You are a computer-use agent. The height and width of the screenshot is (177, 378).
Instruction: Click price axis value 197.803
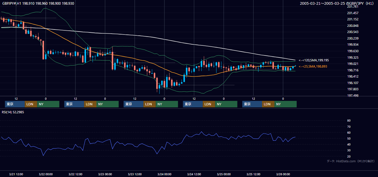click(353, 89)
